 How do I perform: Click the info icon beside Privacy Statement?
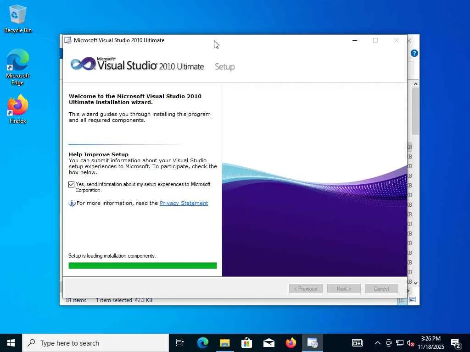(72, 203)
